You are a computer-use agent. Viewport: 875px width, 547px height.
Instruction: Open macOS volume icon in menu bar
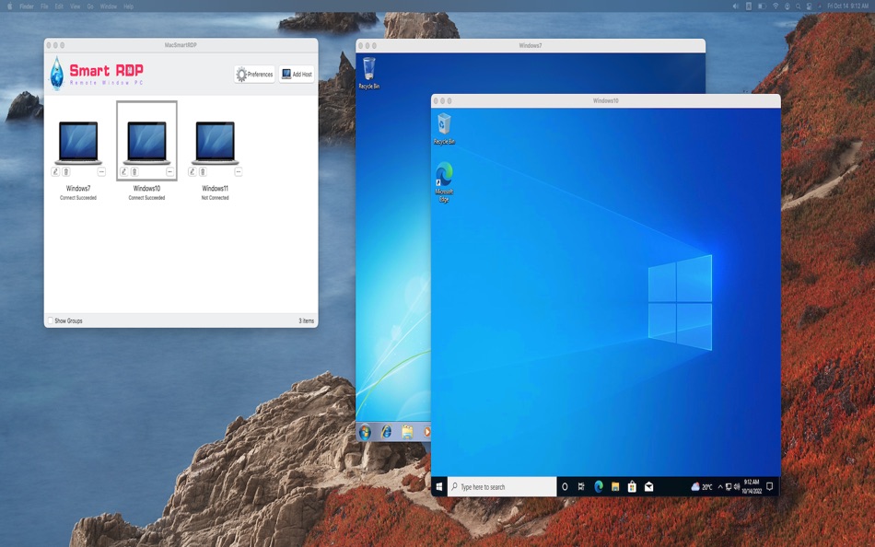tap(736, 6)
